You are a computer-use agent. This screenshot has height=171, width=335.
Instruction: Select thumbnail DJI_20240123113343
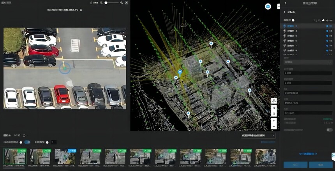241,156
